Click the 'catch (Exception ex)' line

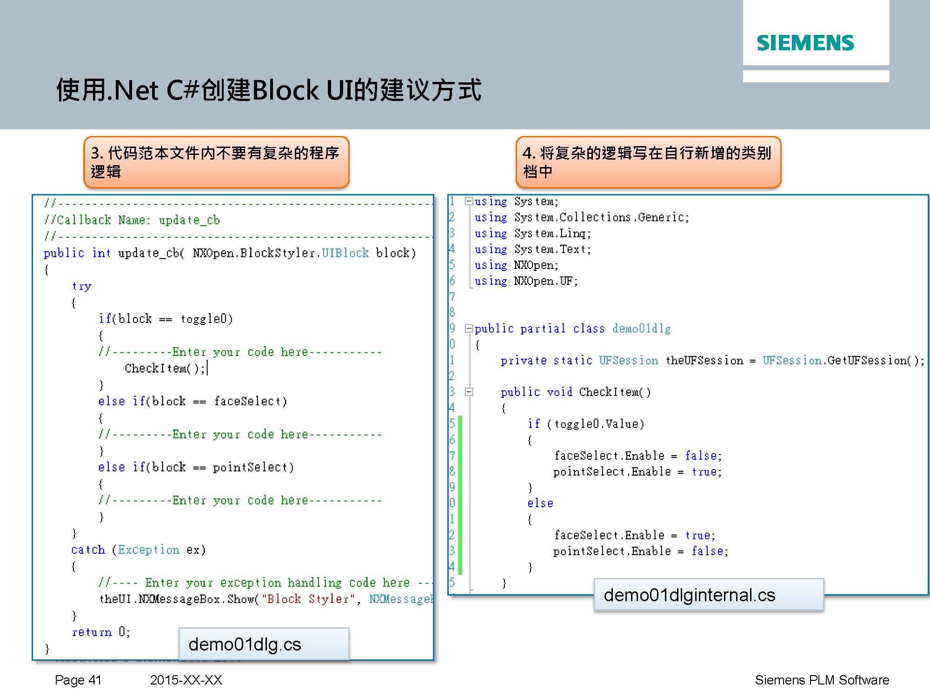[139, 550]
